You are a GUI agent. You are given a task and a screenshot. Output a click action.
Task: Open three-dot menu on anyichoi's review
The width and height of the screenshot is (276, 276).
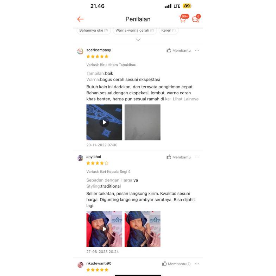tap(197, 157)
